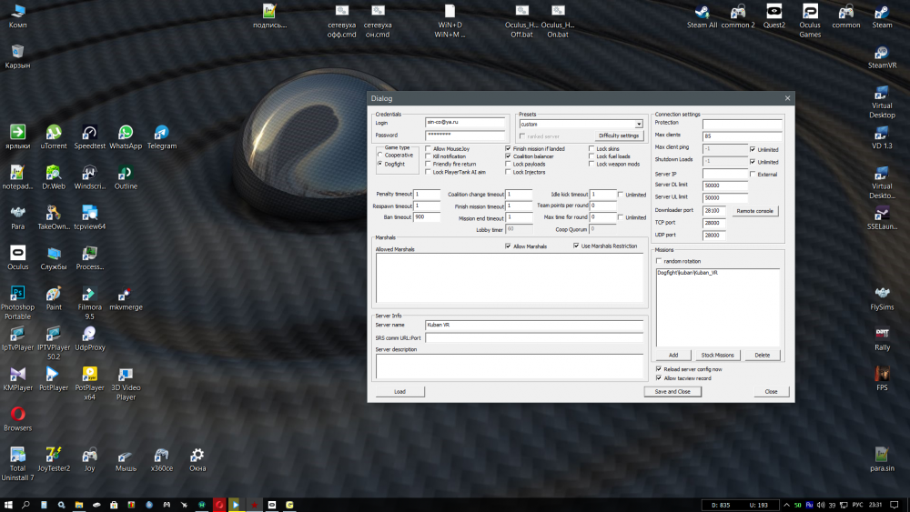Click the Remote console button

coord(755,211)
